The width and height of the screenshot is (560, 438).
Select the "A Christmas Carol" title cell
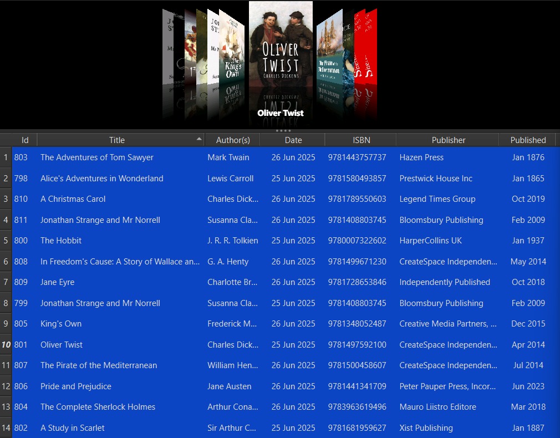click(x=73, y=199)
